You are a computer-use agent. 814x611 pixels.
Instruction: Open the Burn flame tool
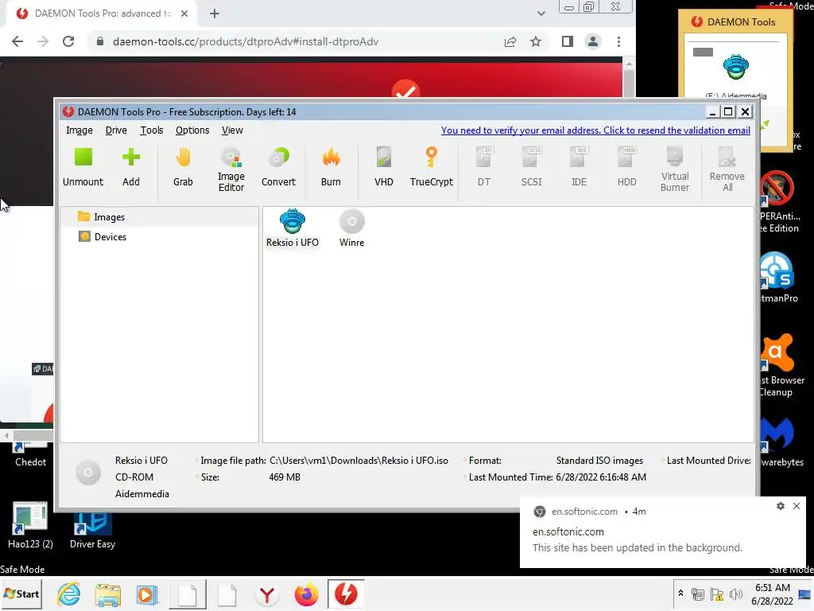pyautogui.click(x=331, y=168)
